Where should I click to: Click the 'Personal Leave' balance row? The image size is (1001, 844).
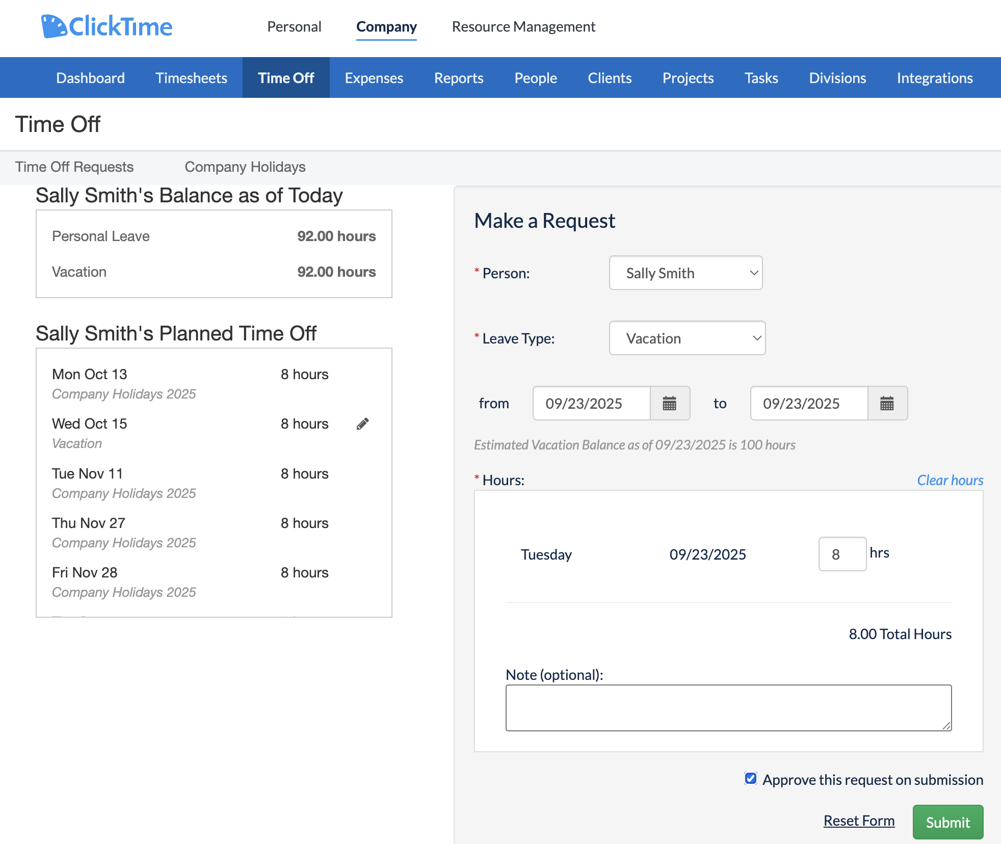click(x=214, y=236)
